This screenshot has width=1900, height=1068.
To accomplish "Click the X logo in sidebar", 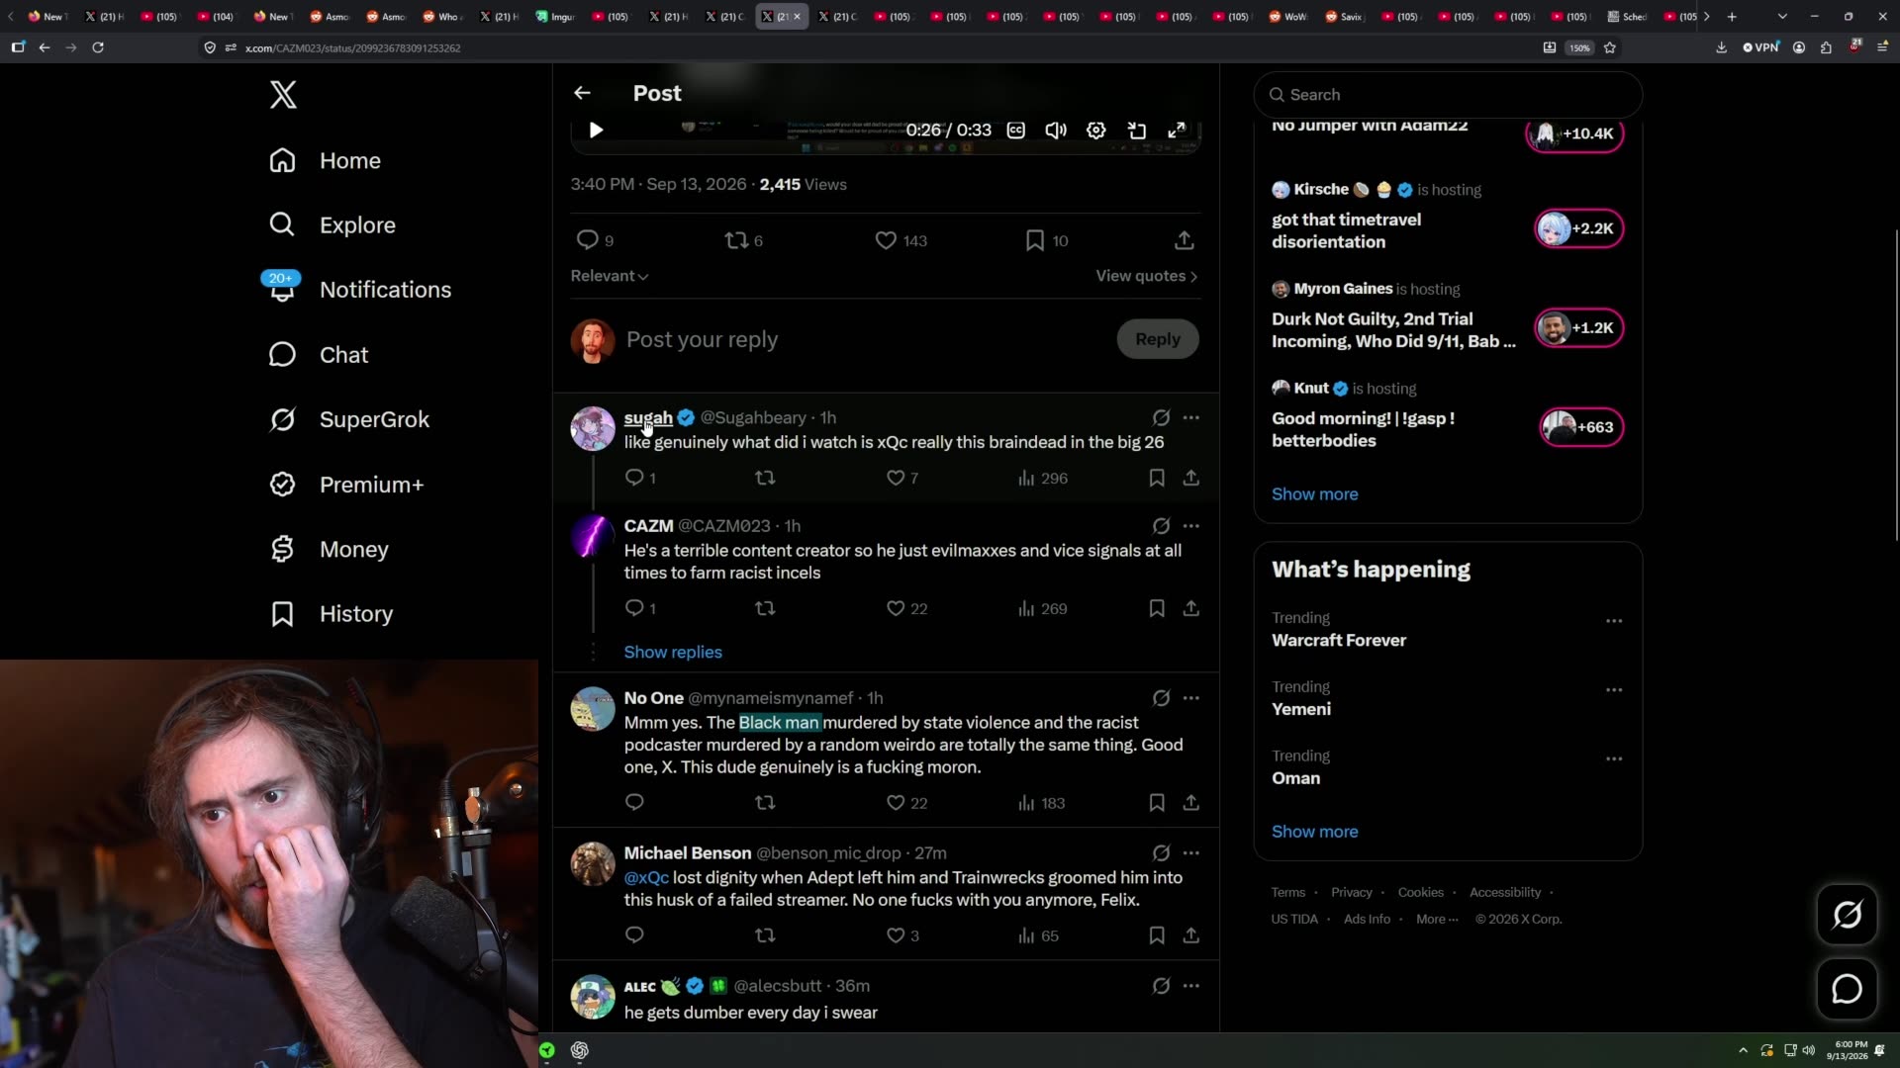I will click(x=283, y=95).
